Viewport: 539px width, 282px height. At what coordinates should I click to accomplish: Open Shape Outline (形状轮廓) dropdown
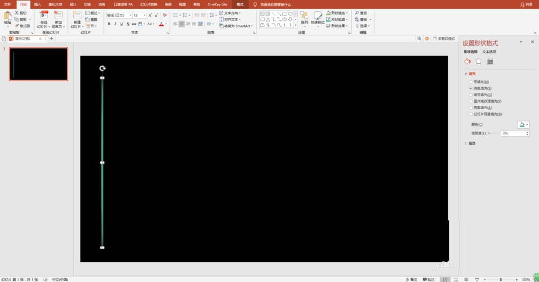tap(337, 19)
